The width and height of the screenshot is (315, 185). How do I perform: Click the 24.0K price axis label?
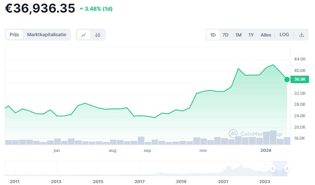click(x=300, y=116)
